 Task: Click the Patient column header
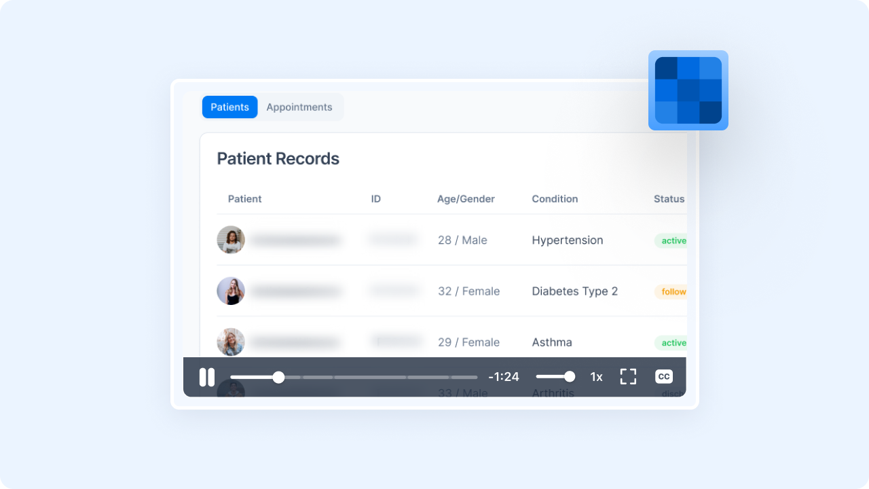(244, 199)
